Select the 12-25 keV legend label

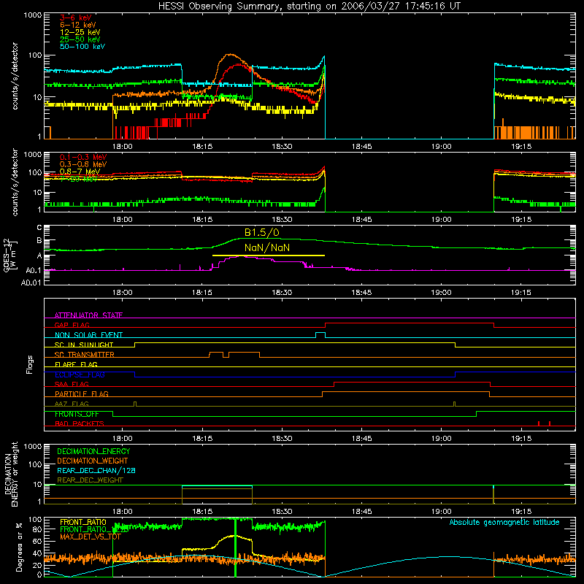(80, 32)
